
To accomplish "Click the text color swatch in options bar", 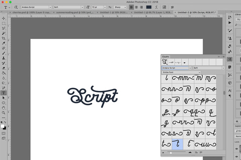I will 149,7.
